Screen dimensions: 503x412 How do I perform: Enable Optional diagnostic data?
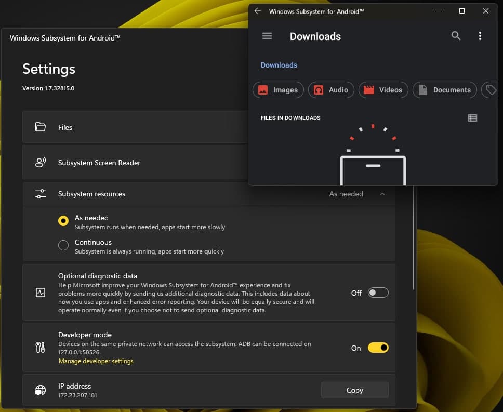tap(378, 293)
